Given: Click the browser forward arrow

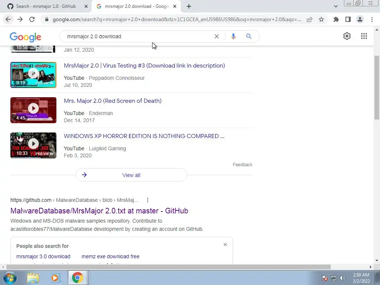Looking at the screenshot, I should 20,19.
